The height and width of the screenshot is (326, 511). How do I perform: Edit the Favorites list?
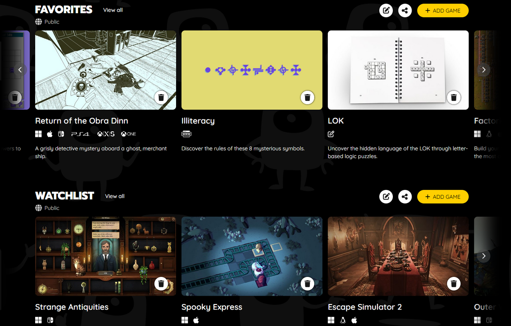coord(386,10)
